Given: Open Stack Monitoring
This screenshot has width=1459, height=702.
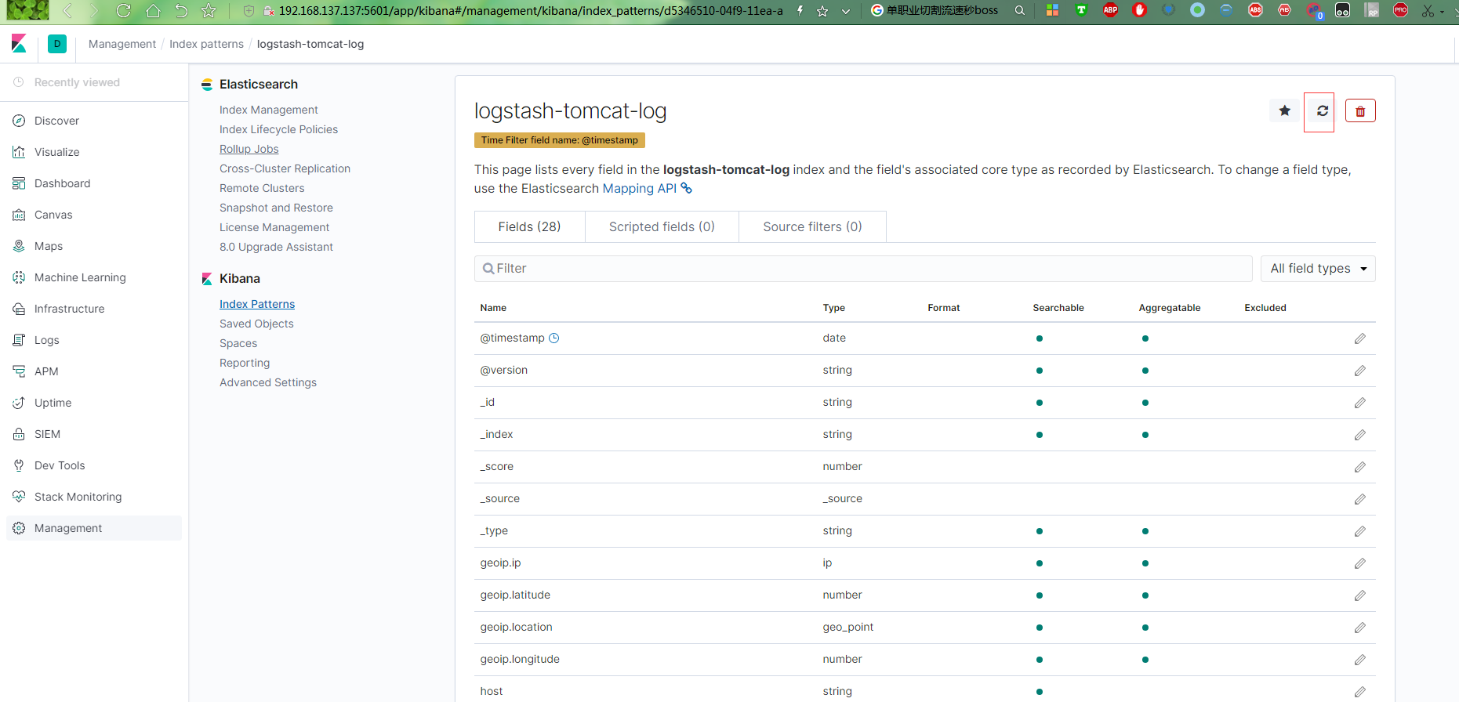Looking at the screenshot, I should point(78,497).
